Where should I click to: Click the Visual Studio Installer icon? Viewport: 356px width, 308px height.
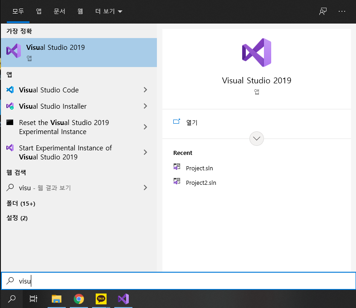point(10,106)
